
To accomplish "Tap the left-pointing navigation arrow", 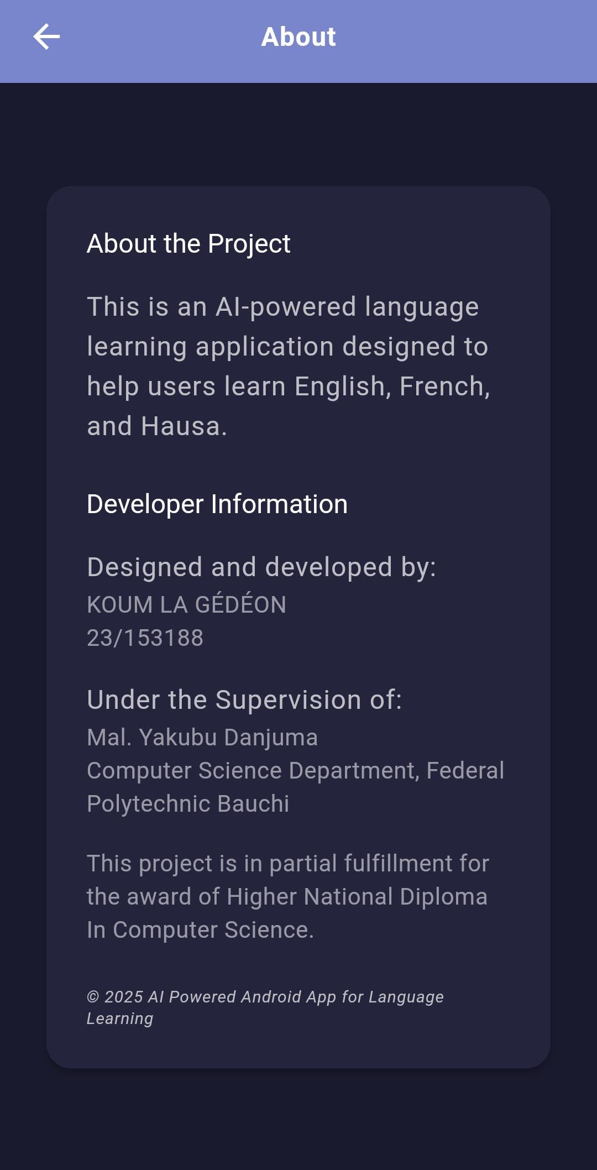I will tap(45, 36).
